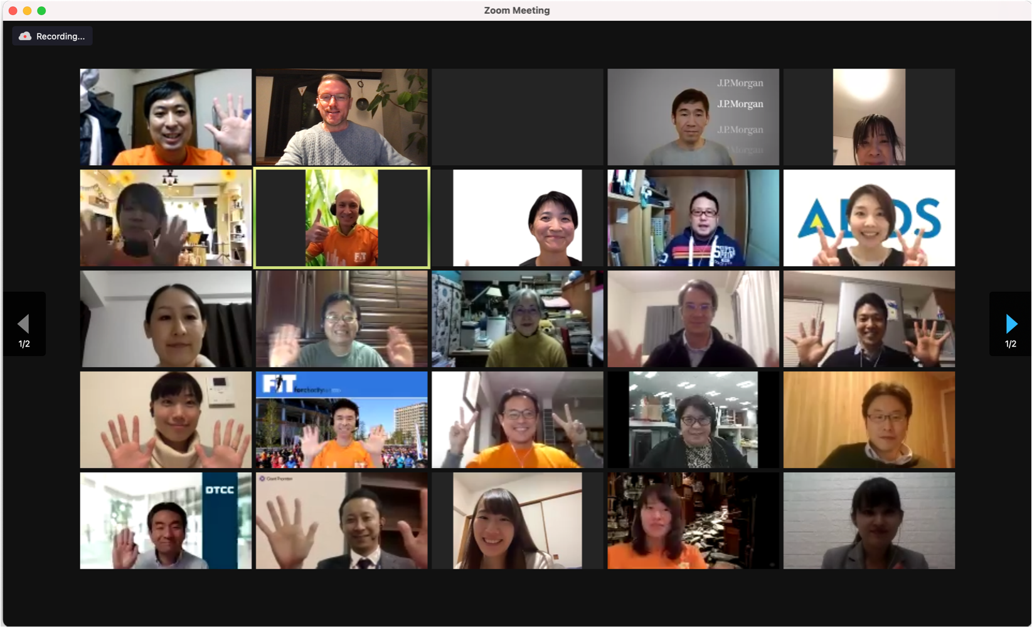The height and width of the screenshot is (627, 1032).
Task: Select the video tile with J.P.Morgan background
Action: point(693,117)
